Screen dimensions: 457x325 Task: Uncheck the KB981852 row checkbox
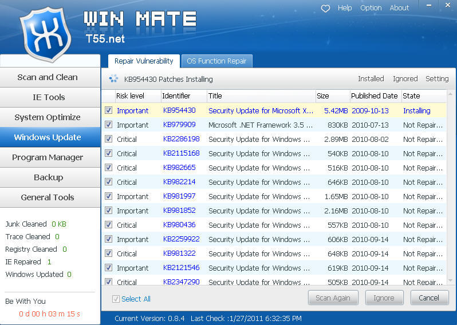(x=108, y=210)
